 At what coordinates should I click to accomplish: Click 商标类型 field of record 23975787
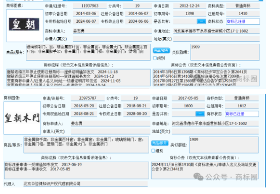coord(242,98)
